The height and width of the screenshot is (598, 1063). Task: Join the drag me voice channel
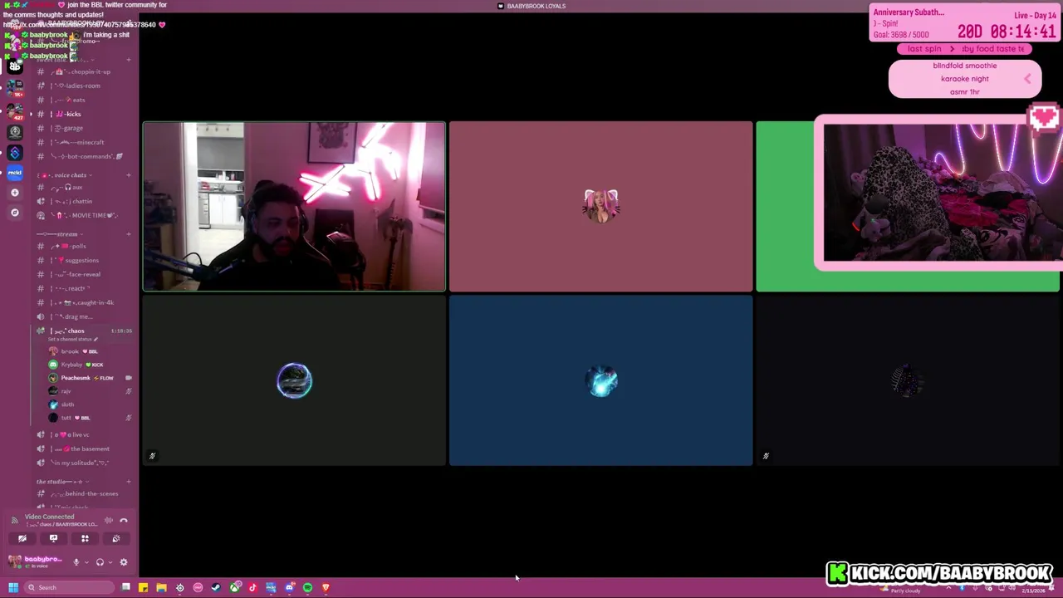(83, 316)
